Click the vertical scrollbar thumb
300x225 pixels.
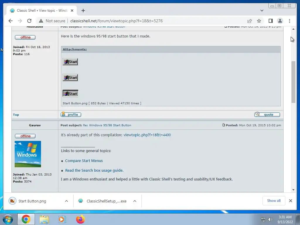(293, 82)
